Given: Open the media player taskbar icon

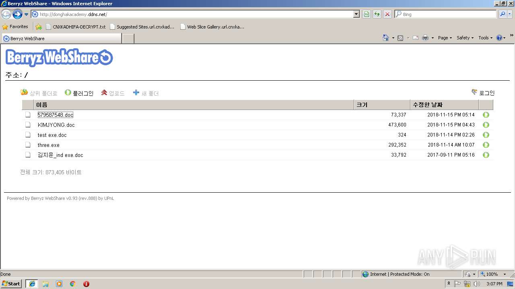Looking at the screenshot, I should [59, 284].
